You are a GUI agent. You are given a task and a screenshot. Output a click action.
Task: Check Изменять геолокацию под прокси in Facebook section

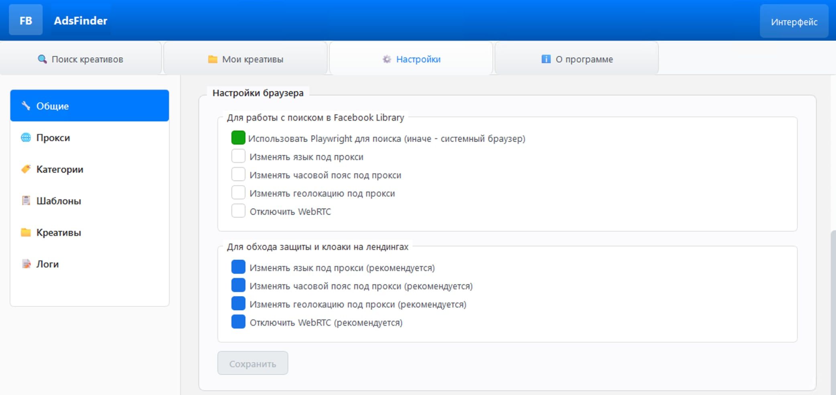click(238, 193)
